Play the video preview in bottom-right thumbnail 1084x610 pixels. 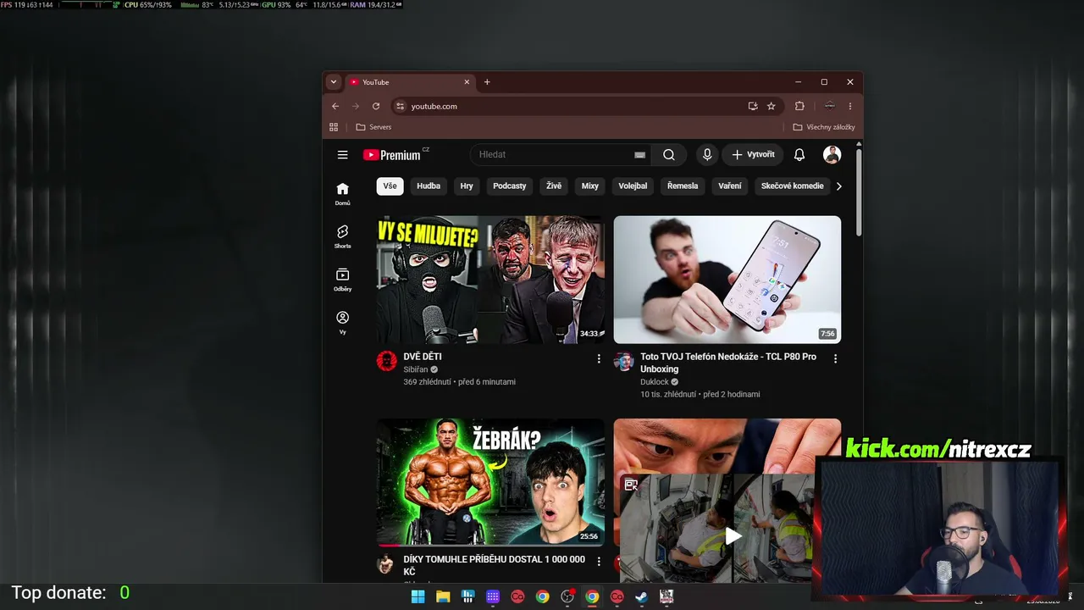(733, 535)
